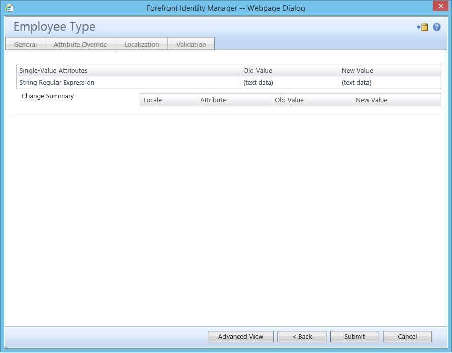Click the Old Value header in the attributes table

click(289, 70)
